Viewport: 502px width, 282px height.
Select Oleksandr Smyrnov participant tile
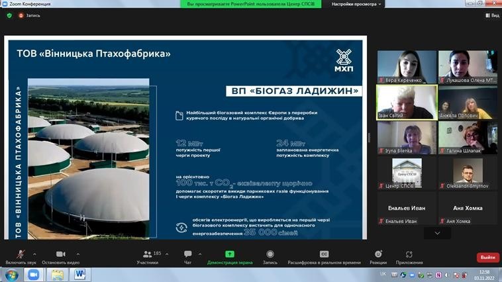(468, 173)
